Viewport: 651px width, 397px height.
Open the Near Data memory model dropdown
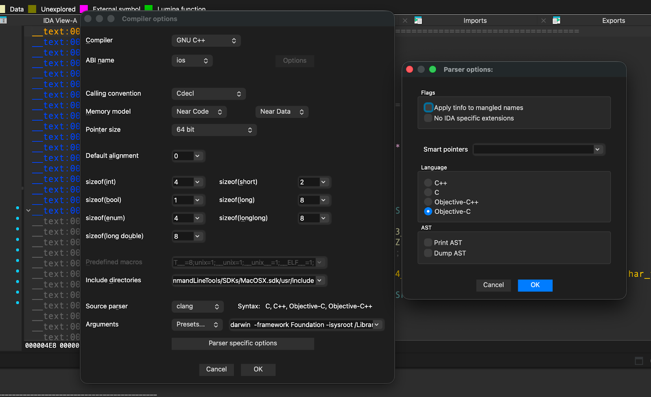282,111
